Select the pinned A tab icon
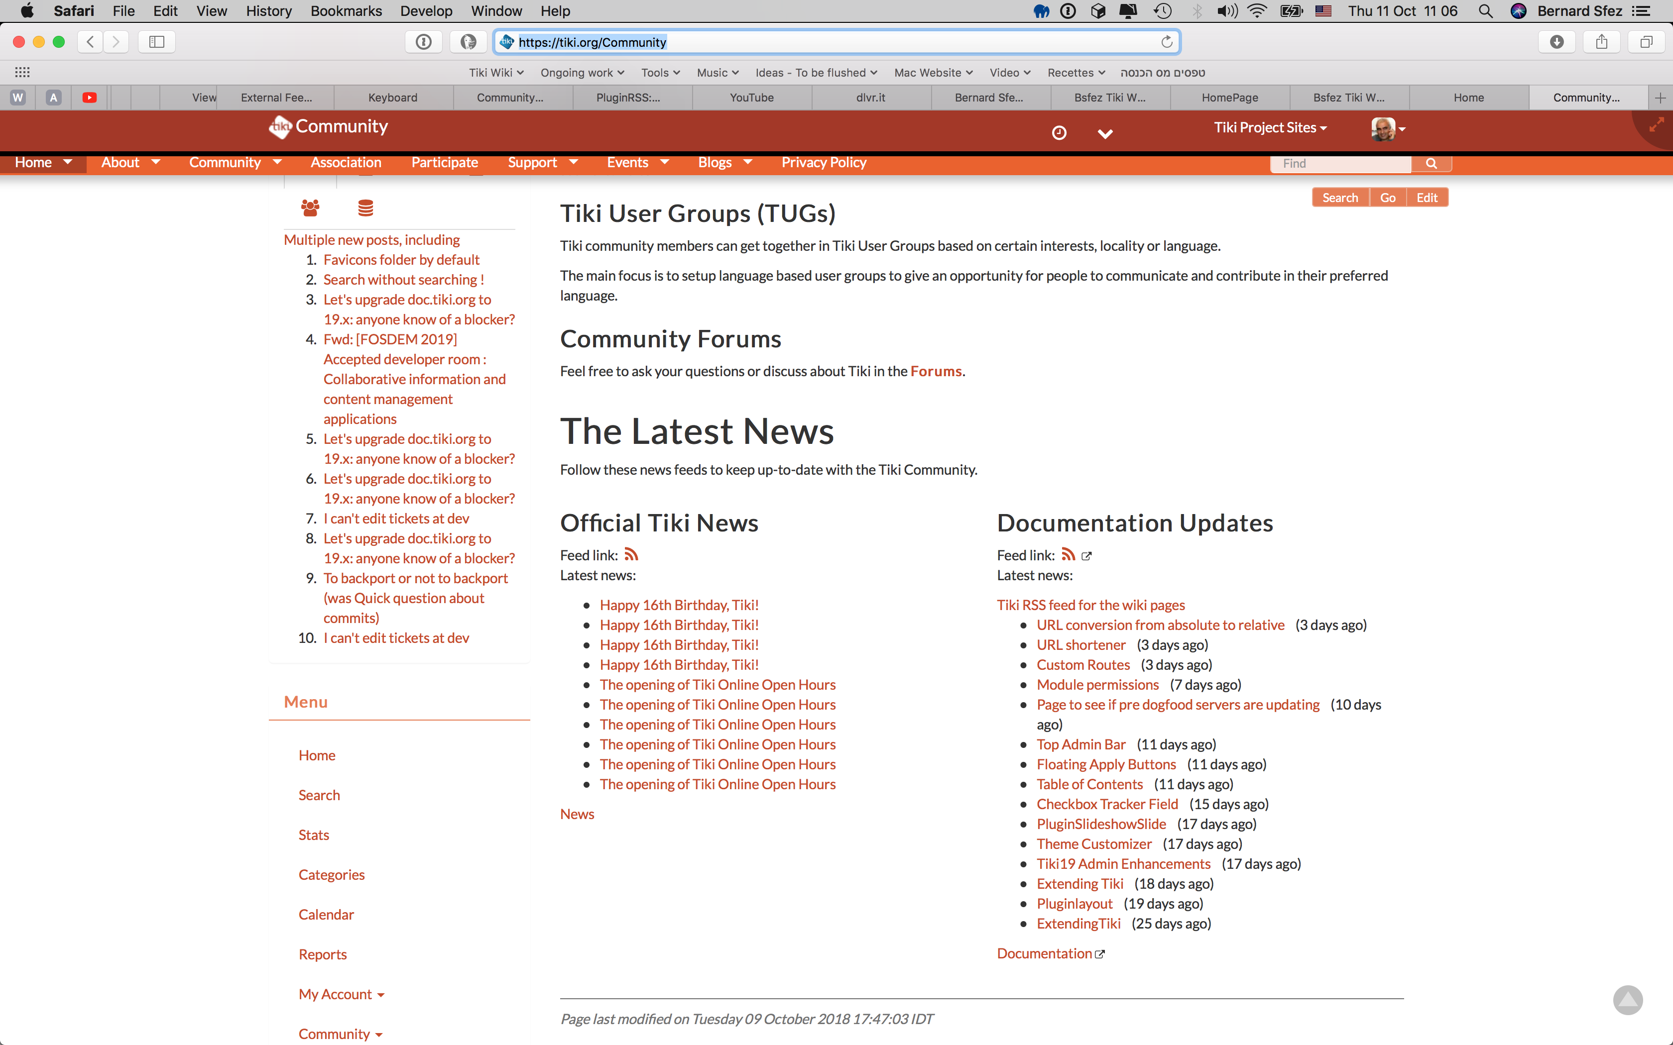Image resolution: width=1673 pixels, height=1045 pixels. coord(53,98)
